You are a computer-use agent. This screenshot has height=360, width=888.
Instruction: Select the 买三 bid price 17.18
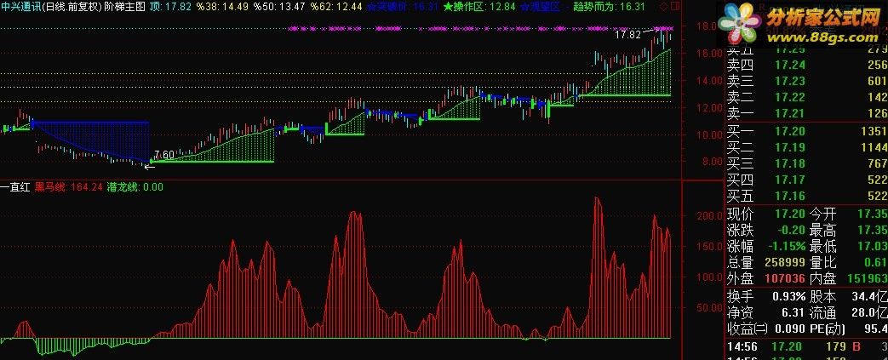tap(789, 164)
